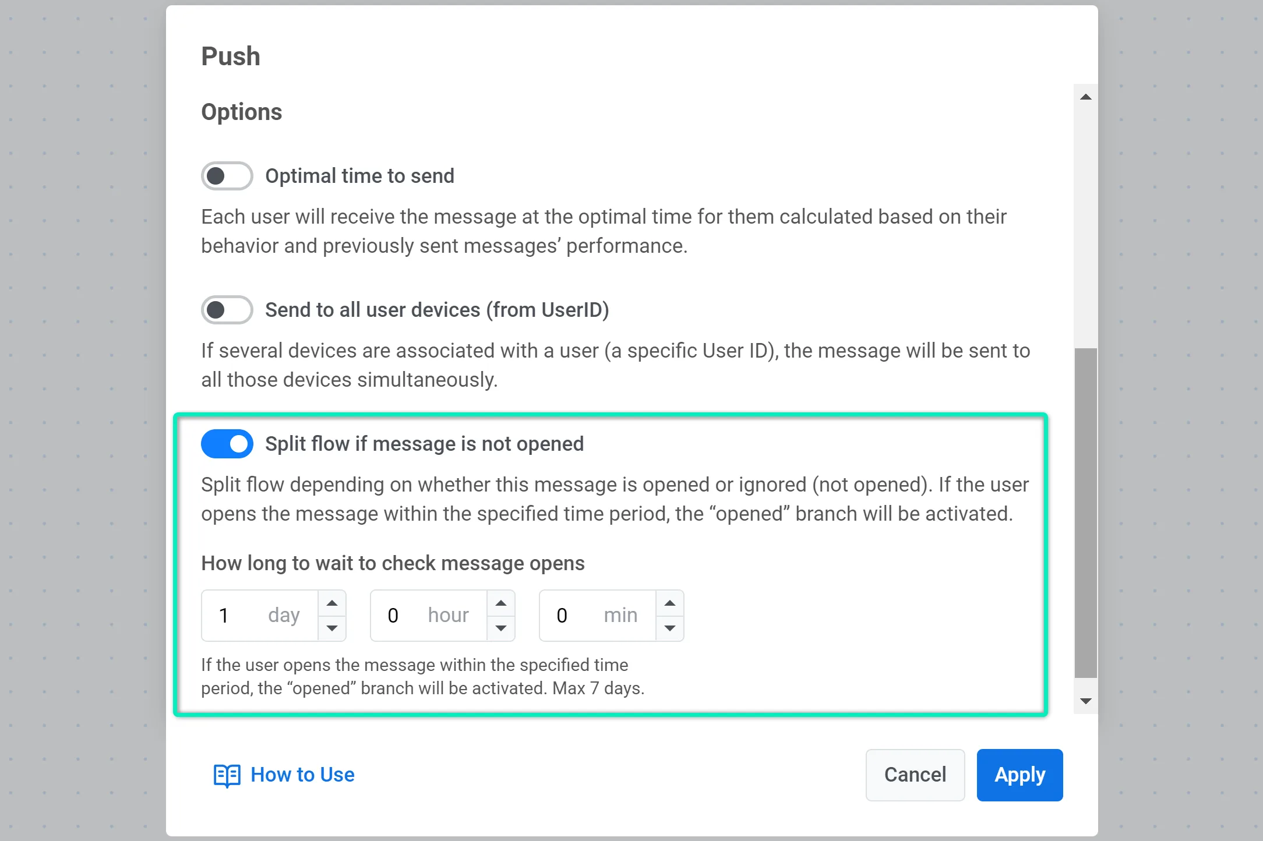Click the vertical scrollbar thumb
Viewport: 1263px width, 841px height.
(1085, 513)
